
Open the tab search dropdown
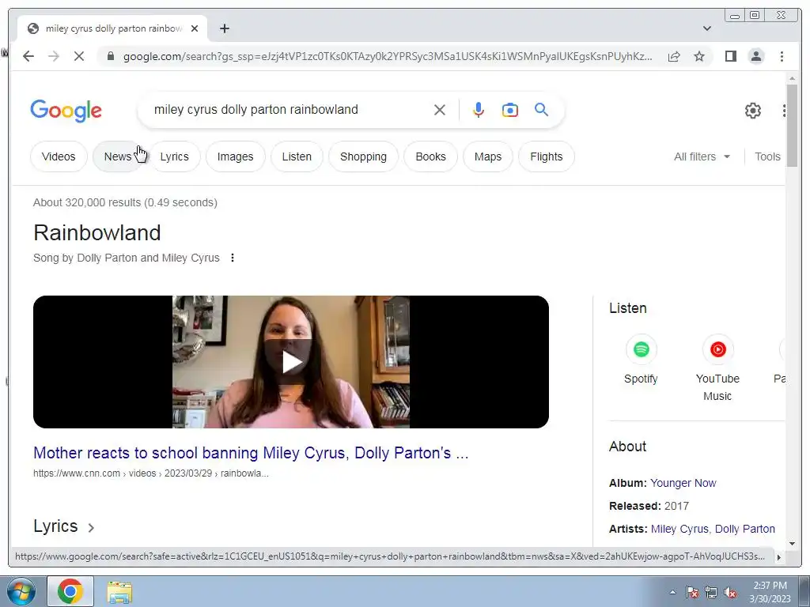point(706,28)
